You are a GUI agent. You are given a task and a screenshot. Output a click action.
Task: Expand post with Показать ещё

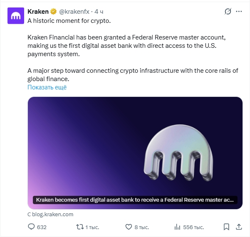[47, 87]
